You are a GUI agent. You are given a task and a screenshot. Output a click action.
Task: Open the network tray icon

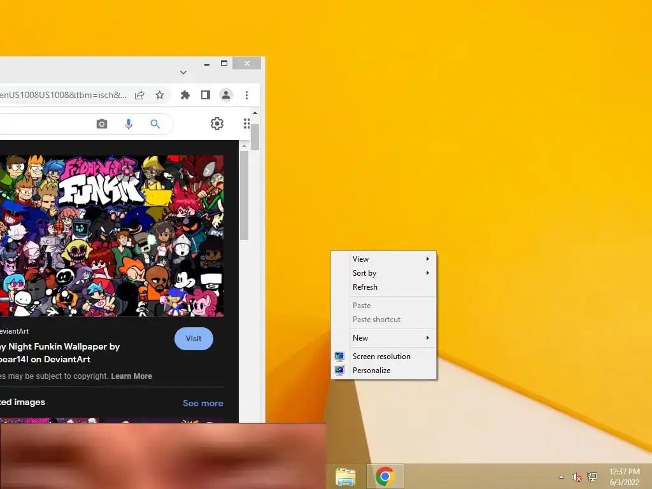point(592,476)
